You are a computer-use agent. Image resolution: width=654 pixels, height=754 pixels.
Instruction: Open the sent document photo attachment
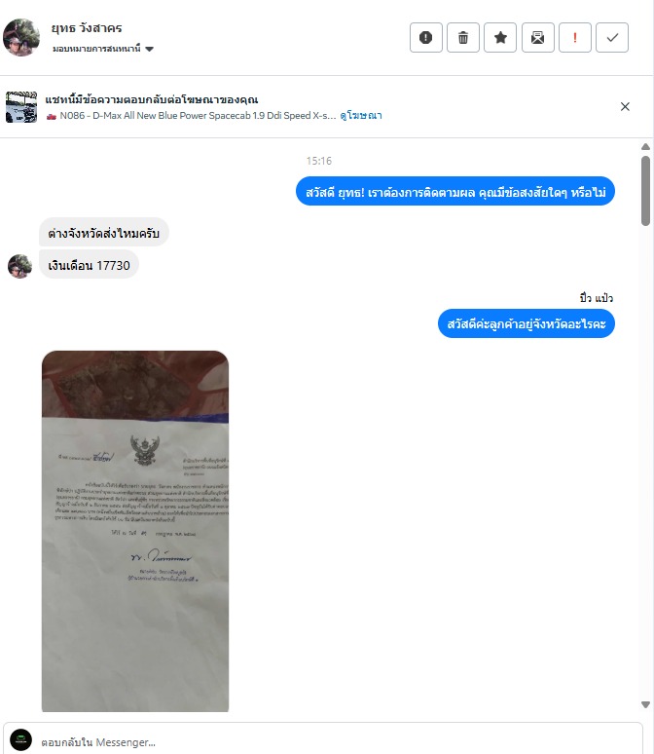[x=135, y=531]
